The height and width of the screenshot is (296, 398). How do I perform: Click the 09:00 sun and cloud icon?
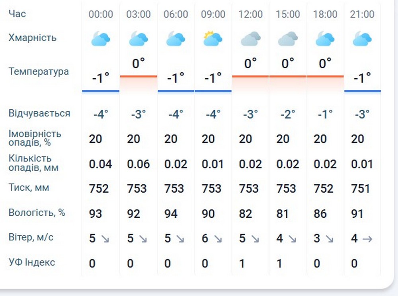coord(213,39)
